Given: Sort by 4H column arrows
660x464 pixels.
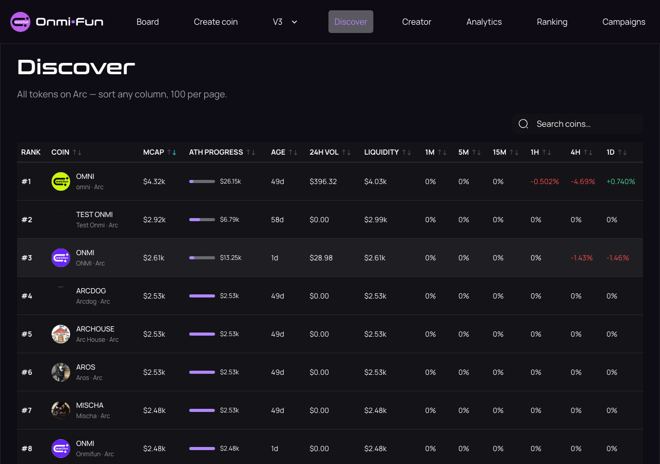Looking at the screenshot, I should tap(588, 152).
